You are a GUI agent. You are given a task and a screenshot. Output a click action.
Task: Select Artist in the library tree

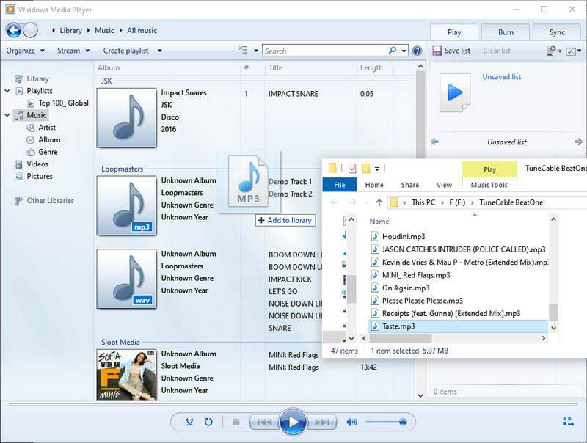(x=47, y=128)
